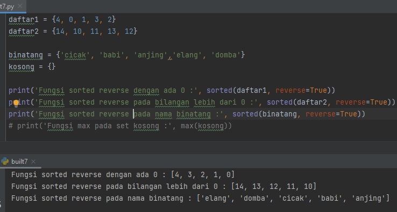
Task: Click the 'anjing' string literal in the set
Action: tap(151, 55)
